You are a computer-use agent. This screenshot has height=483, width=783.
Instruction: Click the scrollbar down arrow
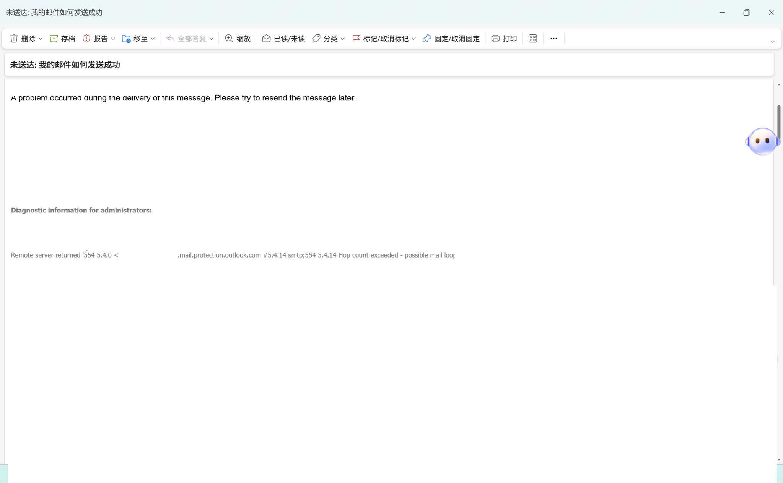click(779, 460)
